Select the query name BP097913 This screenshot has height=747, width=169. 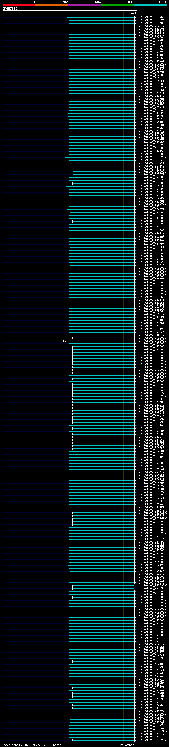coord(10,8)
